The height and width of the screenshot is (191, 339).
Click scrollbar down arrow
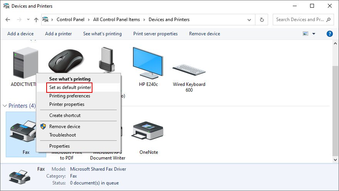click(335, 160)
